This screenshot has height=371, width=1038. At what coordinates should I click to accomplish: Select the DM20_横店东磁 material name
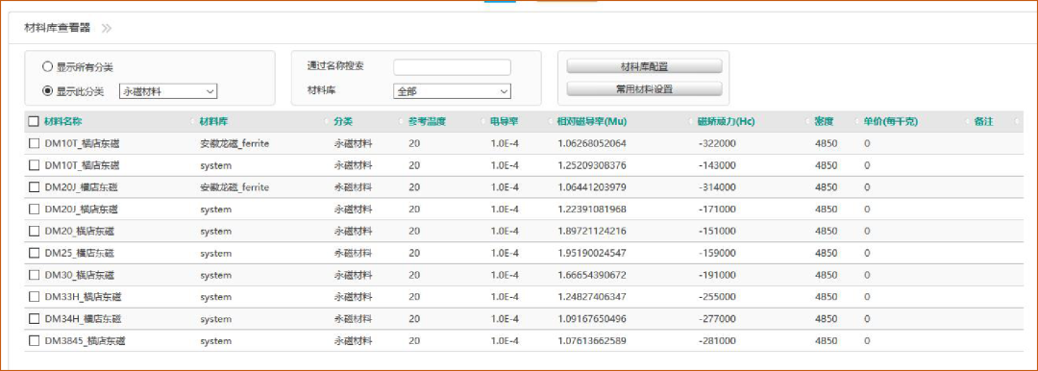tap(80, 232)
